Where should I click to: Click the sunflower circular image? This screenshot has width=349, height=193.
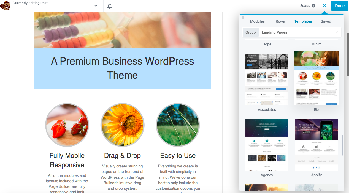[x=123, y=125]
